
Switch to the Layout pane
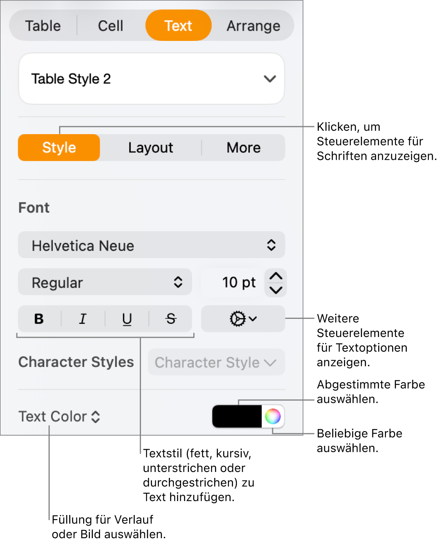click(151, 148)
